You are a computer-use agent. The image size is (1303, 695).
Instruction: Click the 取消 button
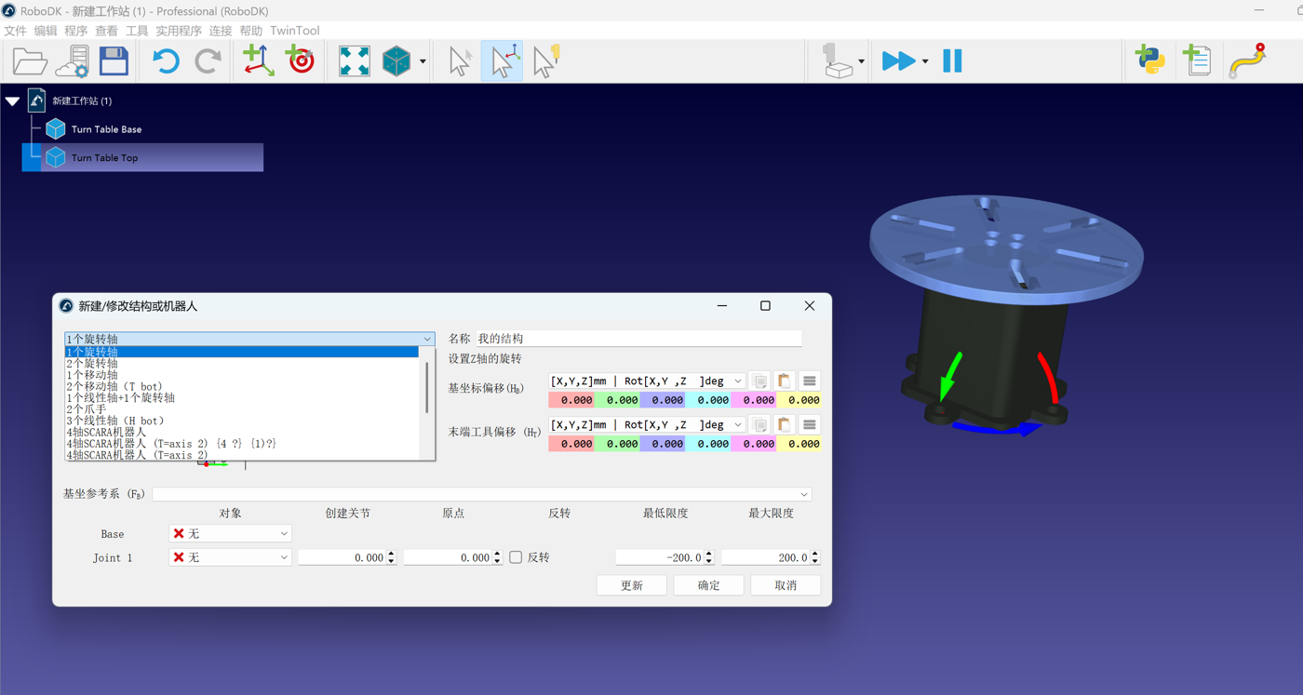pyautogui.click(x=786, y=585)
